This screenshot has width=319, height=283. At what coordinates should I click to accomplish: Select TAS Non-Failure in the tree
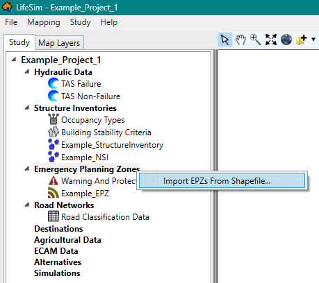[90, 96]
